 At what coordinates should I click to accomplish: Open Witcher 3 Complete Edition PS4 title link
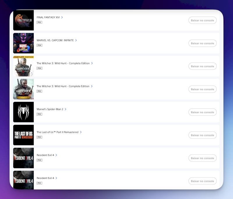click(63, 63)
